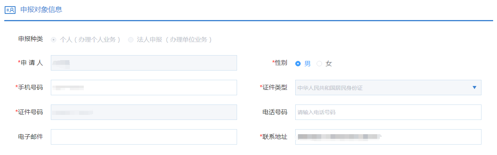Viewport: 497px width, 155px height.
Task: Click the 联系地址 input field
Action: tap(388, 137)
